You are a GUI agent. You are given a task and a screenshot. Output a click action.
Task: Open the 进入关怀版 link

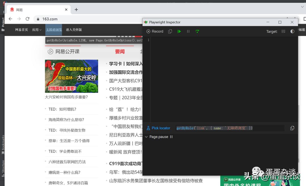pos(73,30)
